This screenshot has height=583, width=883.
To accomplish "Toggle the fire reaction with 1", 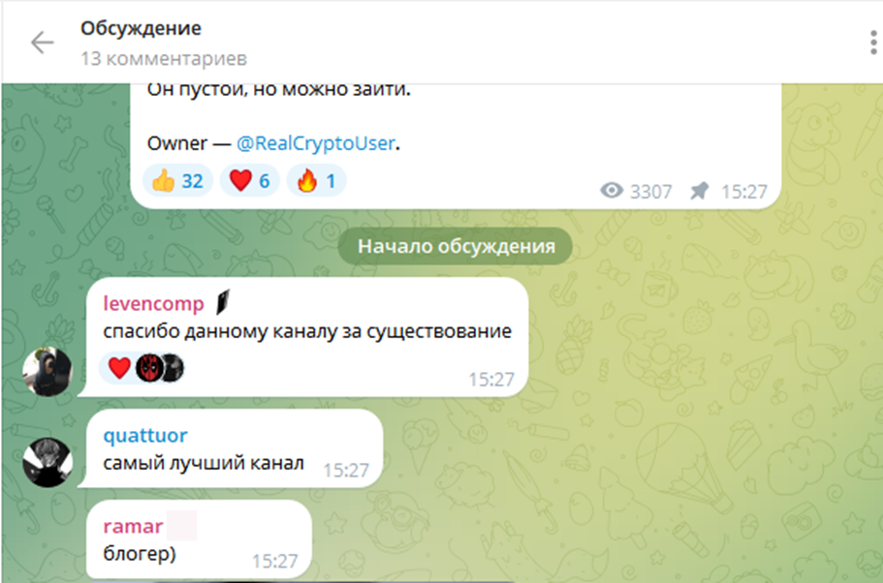I will 316,181.
